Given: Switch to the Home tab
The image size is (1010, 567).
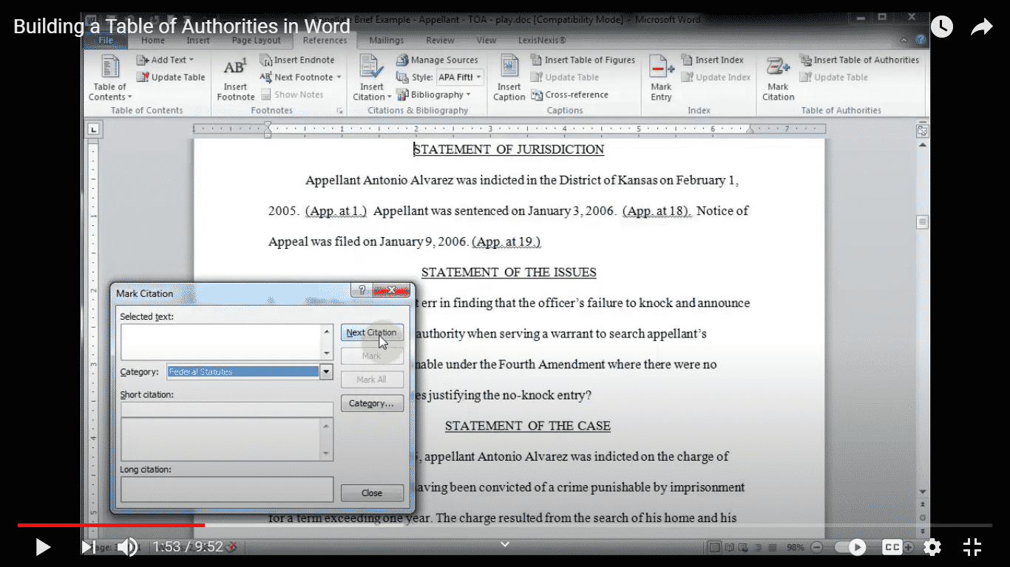Looking at the screenshot, I should pyautogui.click(x=153, y=41).
